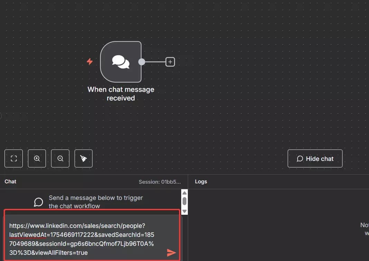
Task: Click the lightning bolt on the trigger node
Action: pos(89,62)
